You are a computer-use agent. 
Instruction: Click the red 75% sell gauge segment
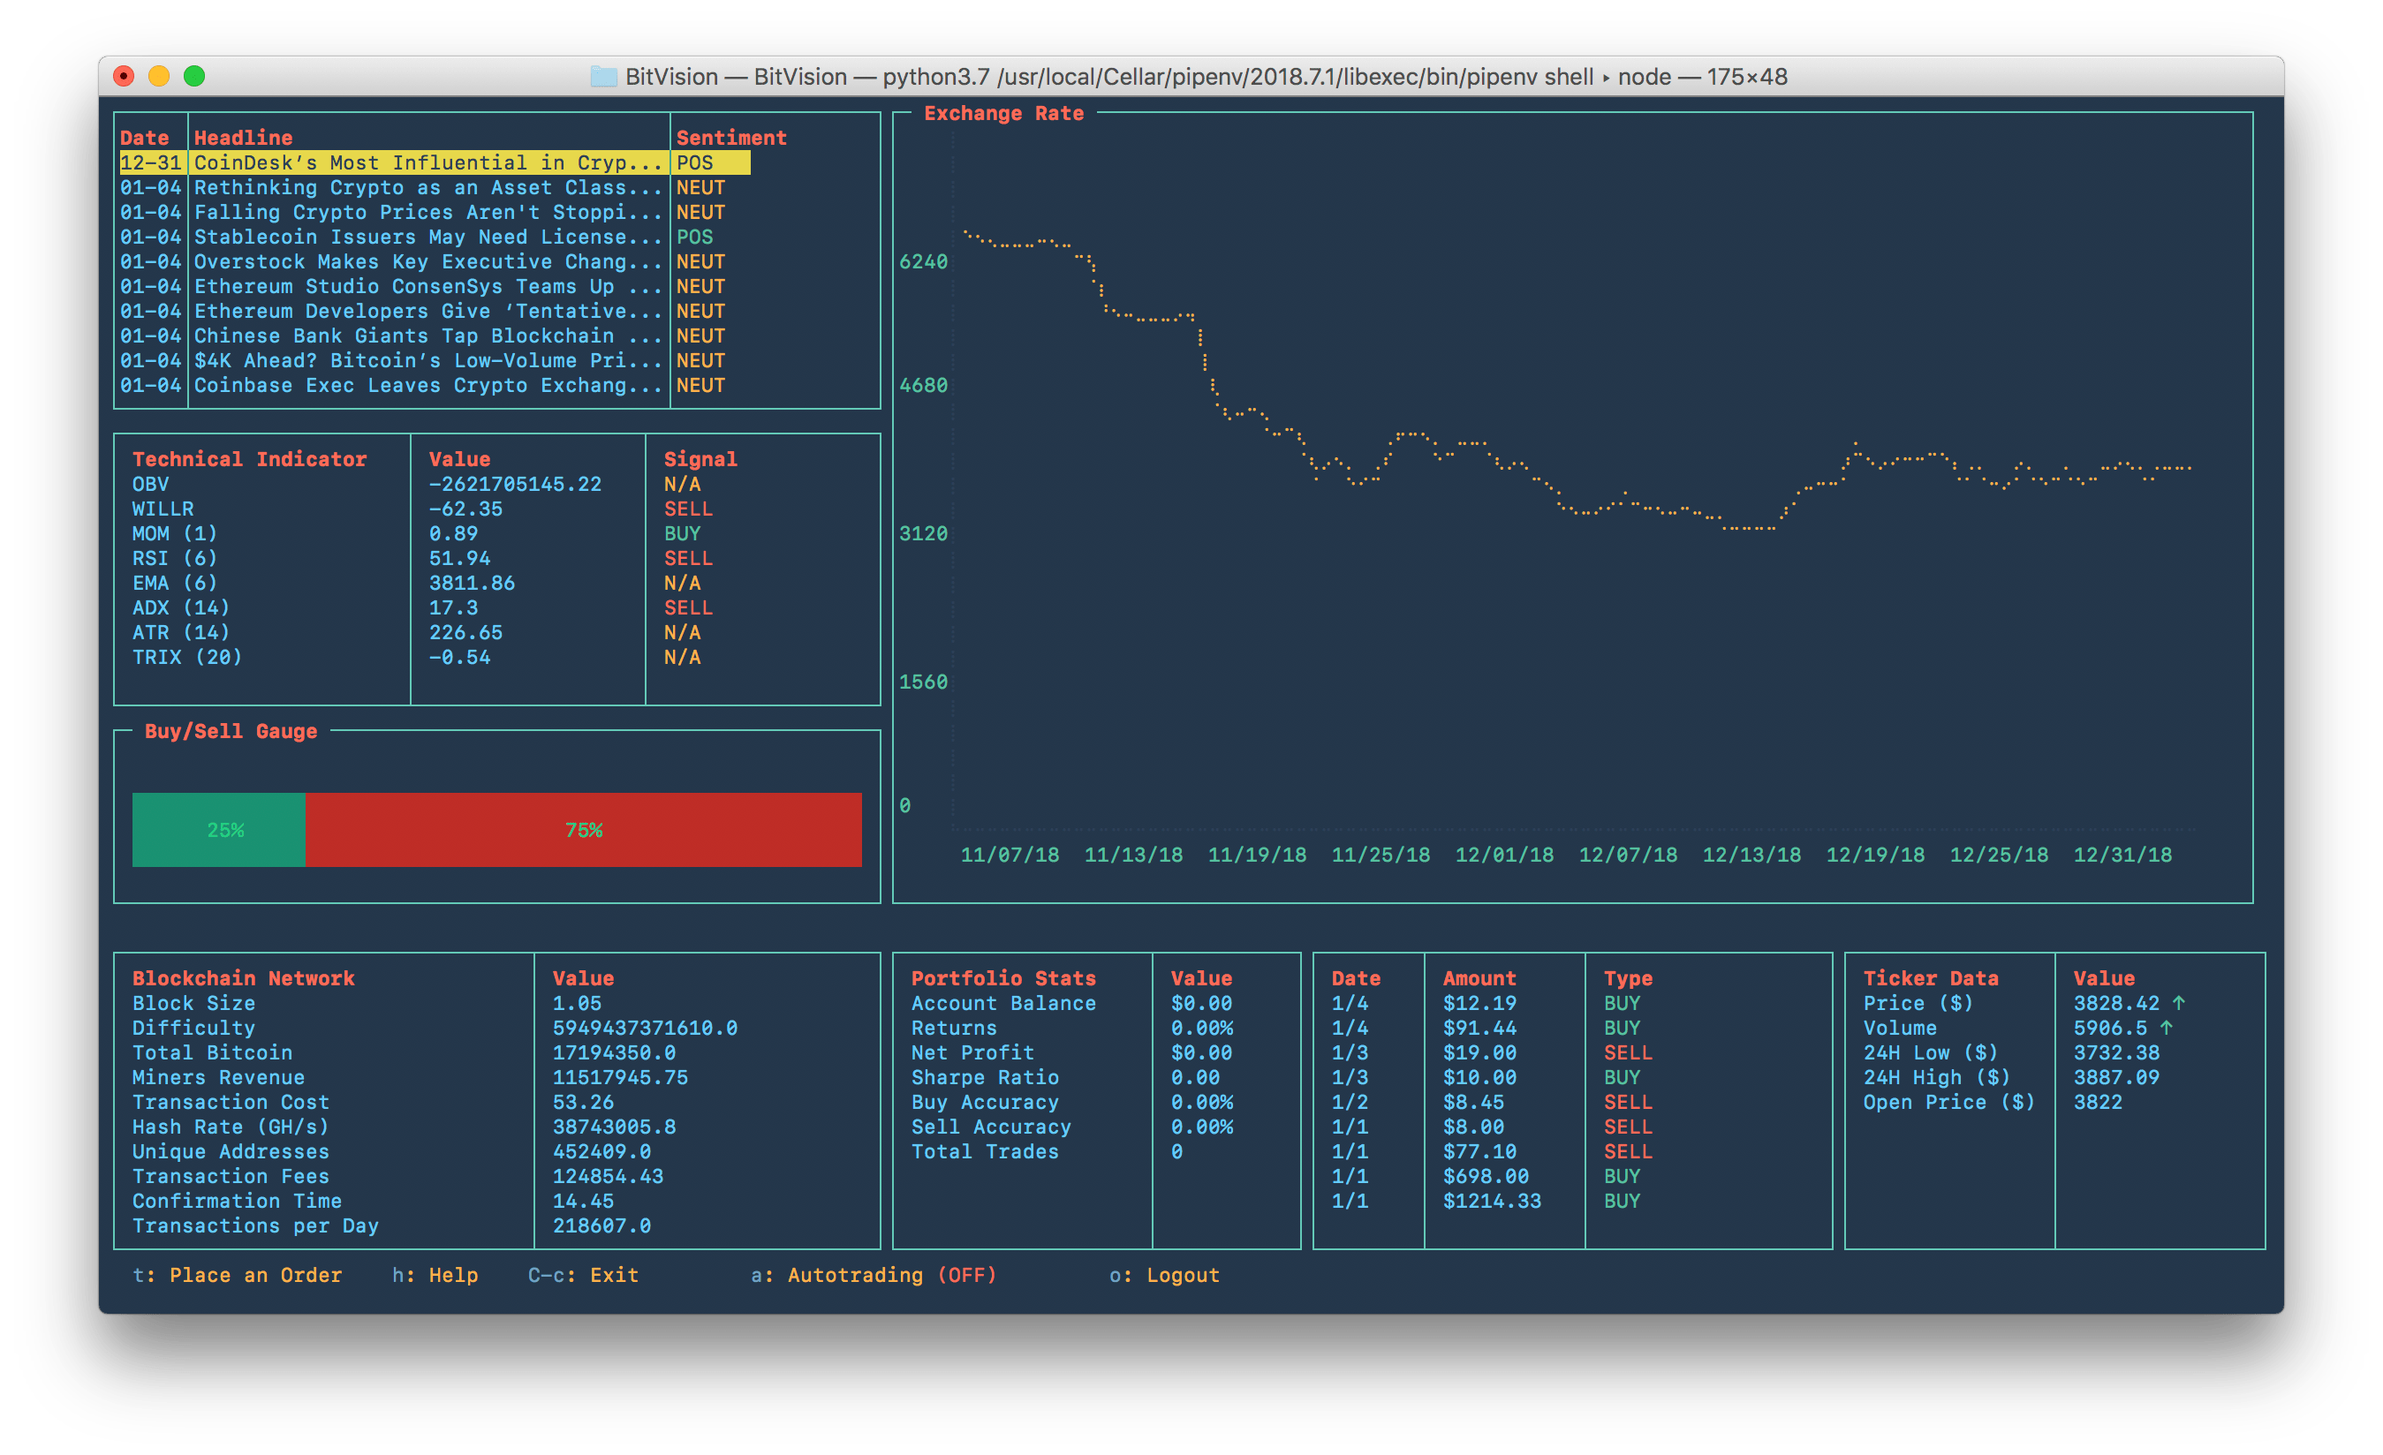[583, 830]
